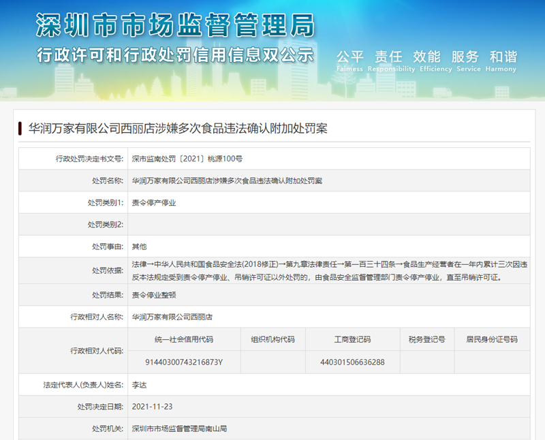This screenshot has height=440, width=545.
Task: Click the 深圳市市场监督管理局 banner title
Action: [x=175, y=25]
